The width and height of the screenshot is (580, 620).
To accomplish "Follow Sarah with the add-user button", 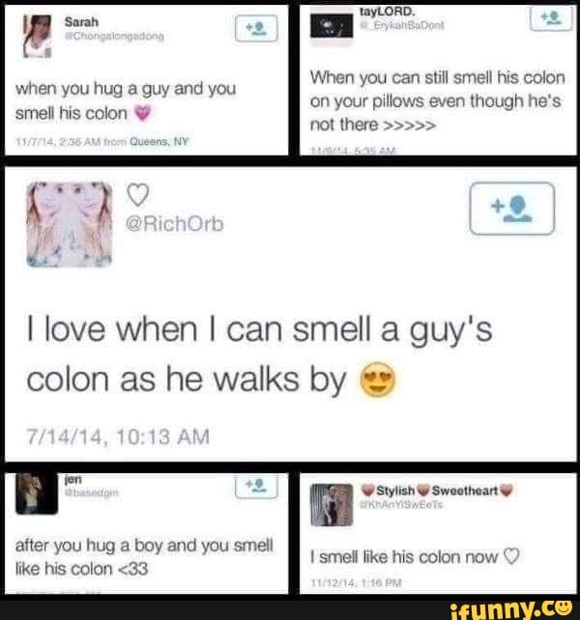I will 256,28.
